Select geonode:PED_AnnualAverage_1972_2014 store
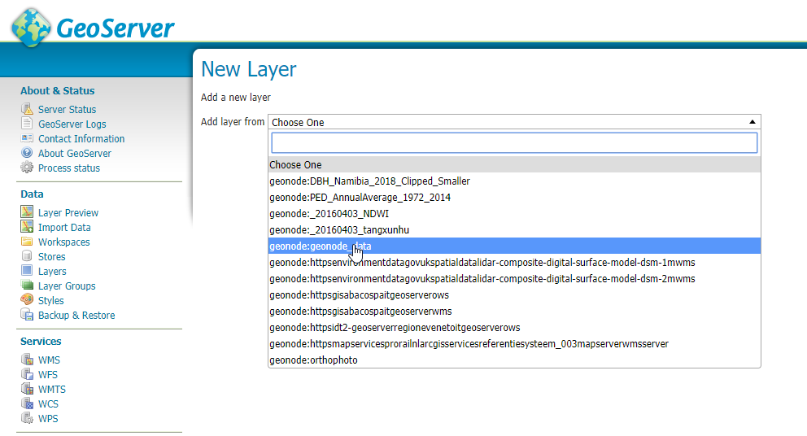Image resolution: width=807 pixels, height=436 pixels. tap(514, 197)
